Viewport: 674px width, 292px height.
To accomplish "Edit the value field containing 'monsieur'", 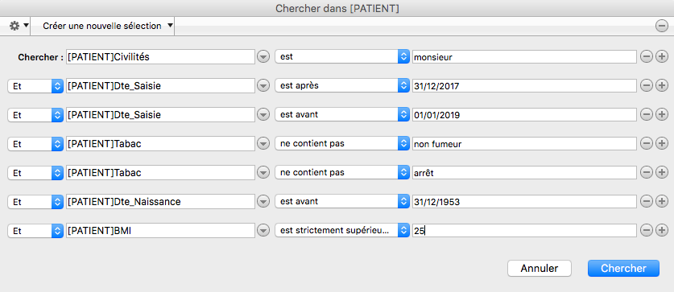I will tap(524, 56).
